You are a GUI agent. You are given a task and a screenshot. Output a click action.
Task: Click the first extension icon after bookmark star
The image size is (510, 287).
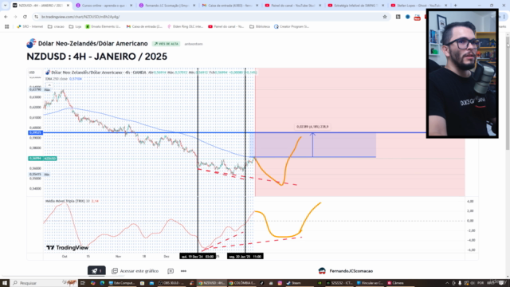[398, 17]
